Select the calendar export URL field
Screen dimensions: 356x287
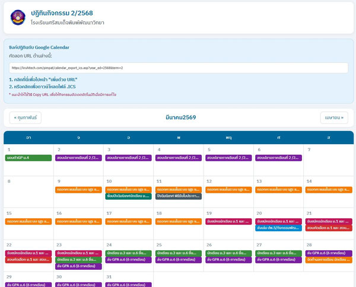click(178, 68)
